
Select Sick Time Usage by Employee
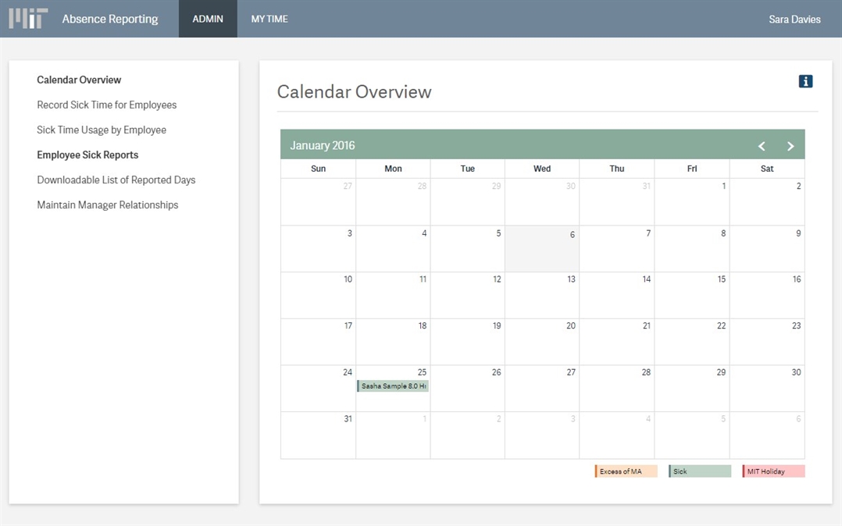[102, 130]
